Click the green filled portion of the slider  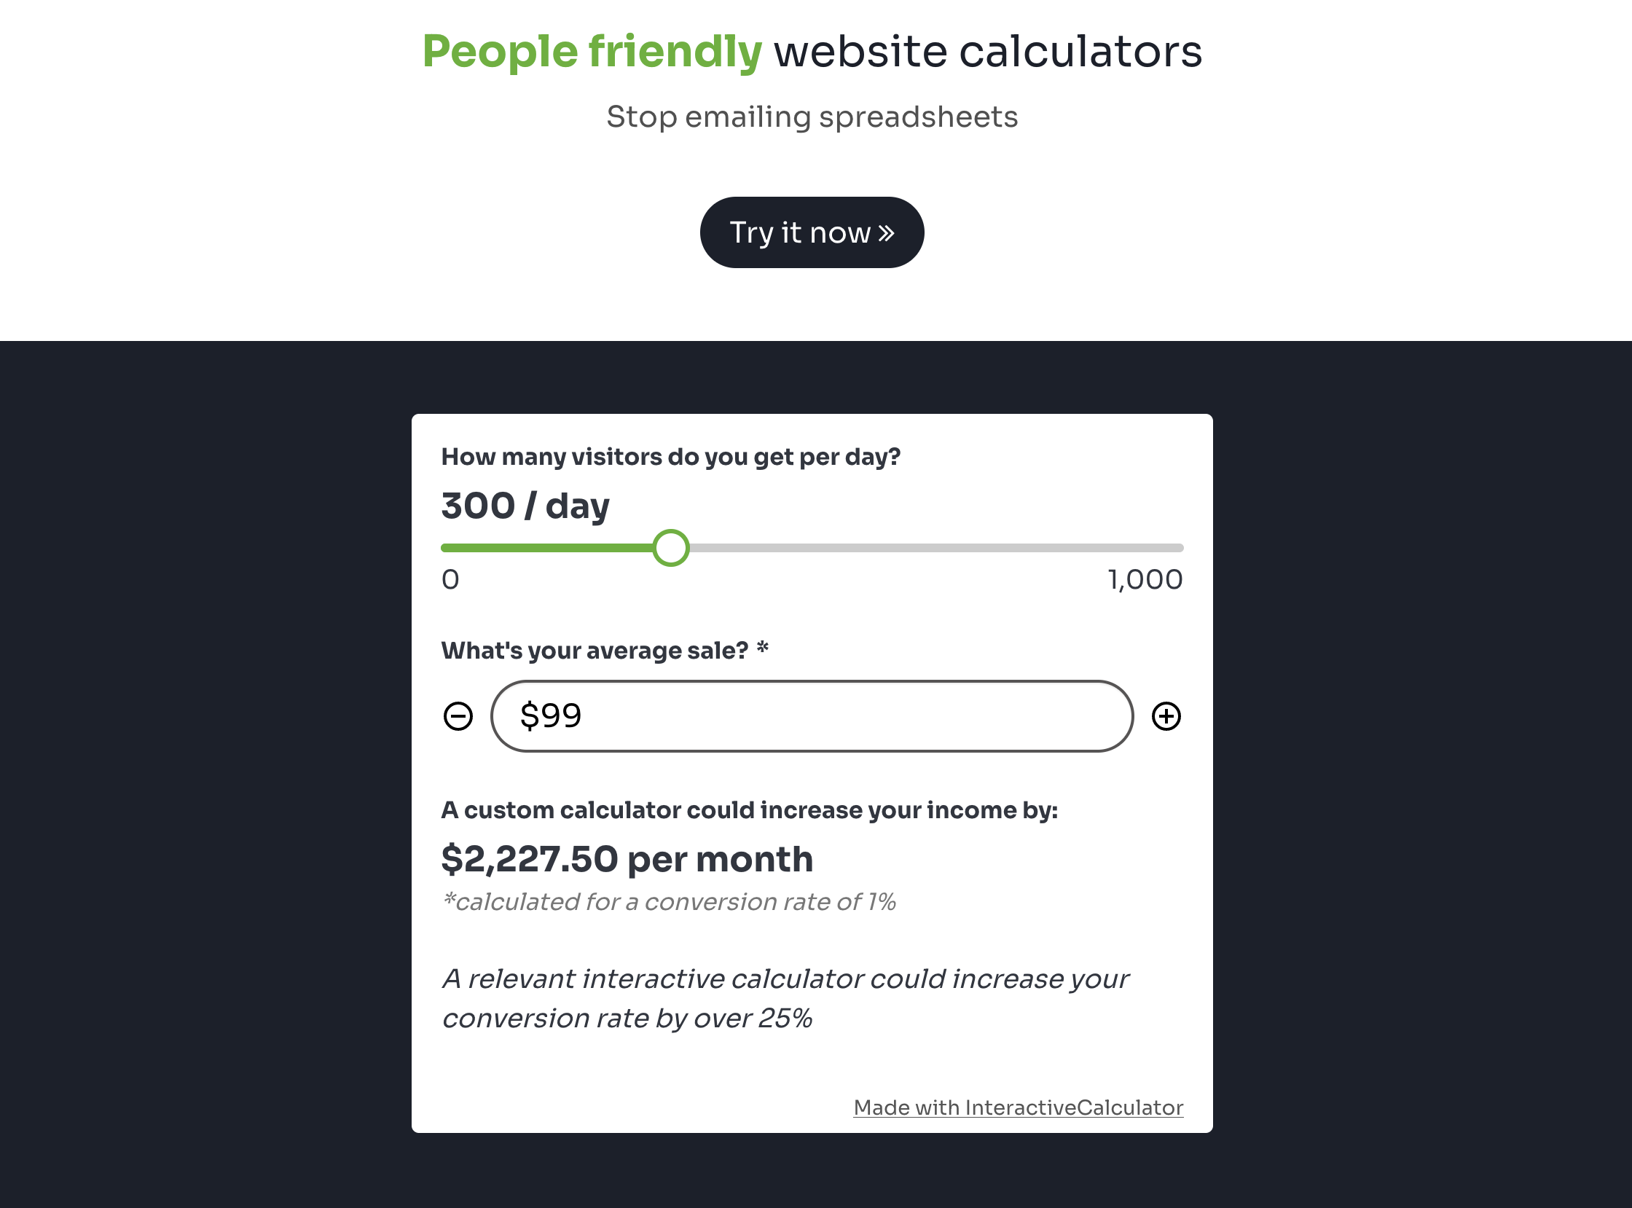click(x=549, y=548)
